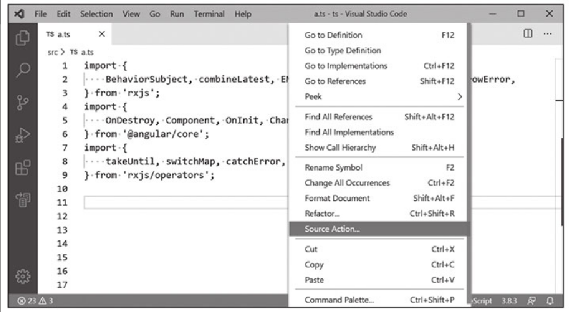Choose Change All Occurrences
569x312 pixels.
(x=379, y=183)
